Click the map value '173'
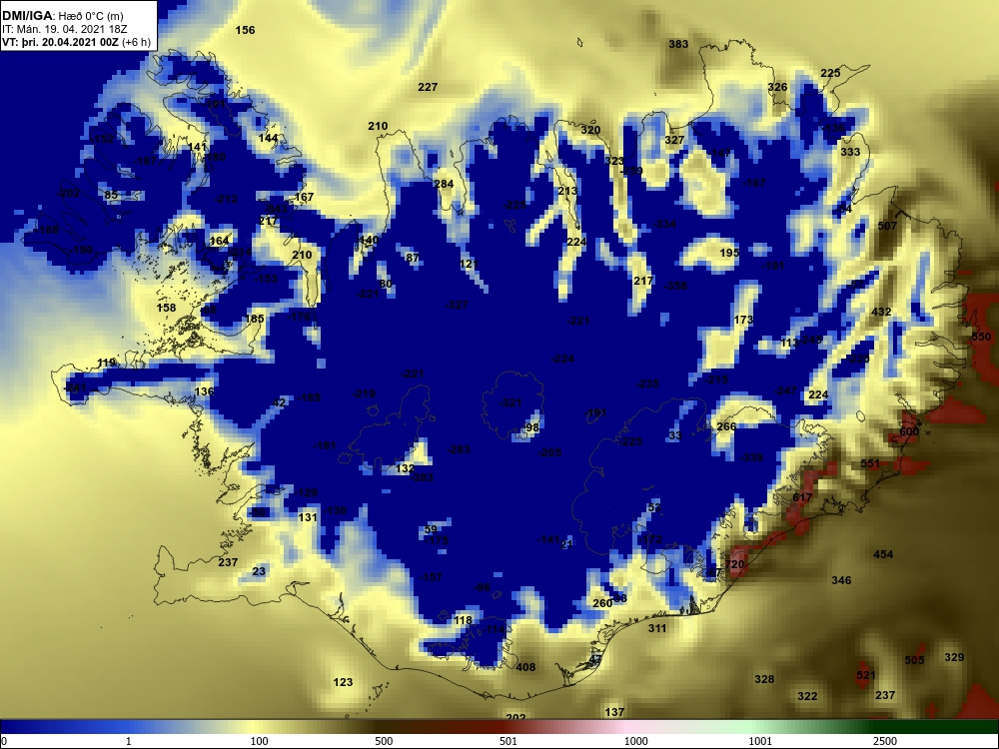Viewport: 999px width, 749px height. [743, 320]
